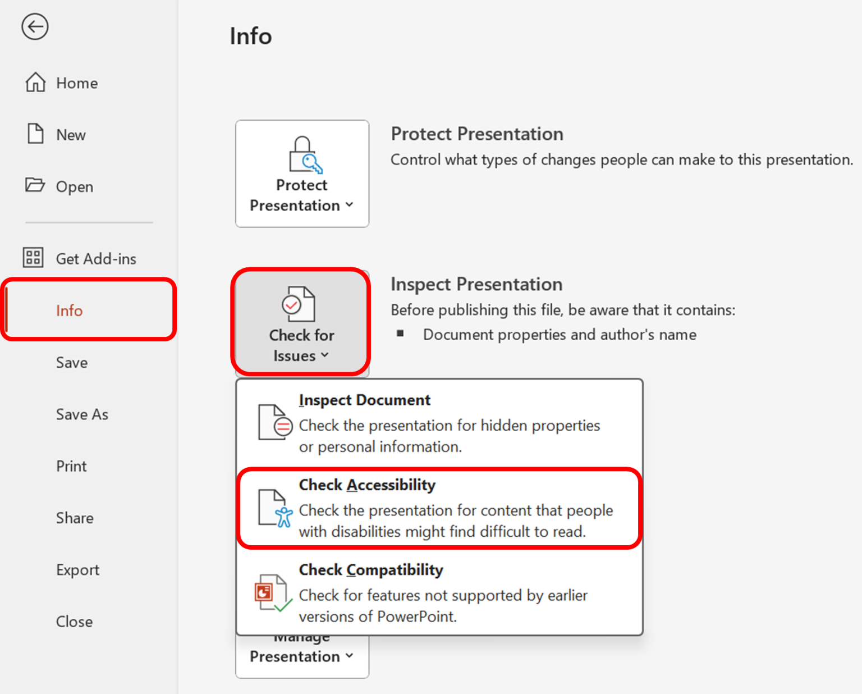Viewport: 862px width, 694px height.
Task: Open the Save As page
Action: click(x=82, y=414)
